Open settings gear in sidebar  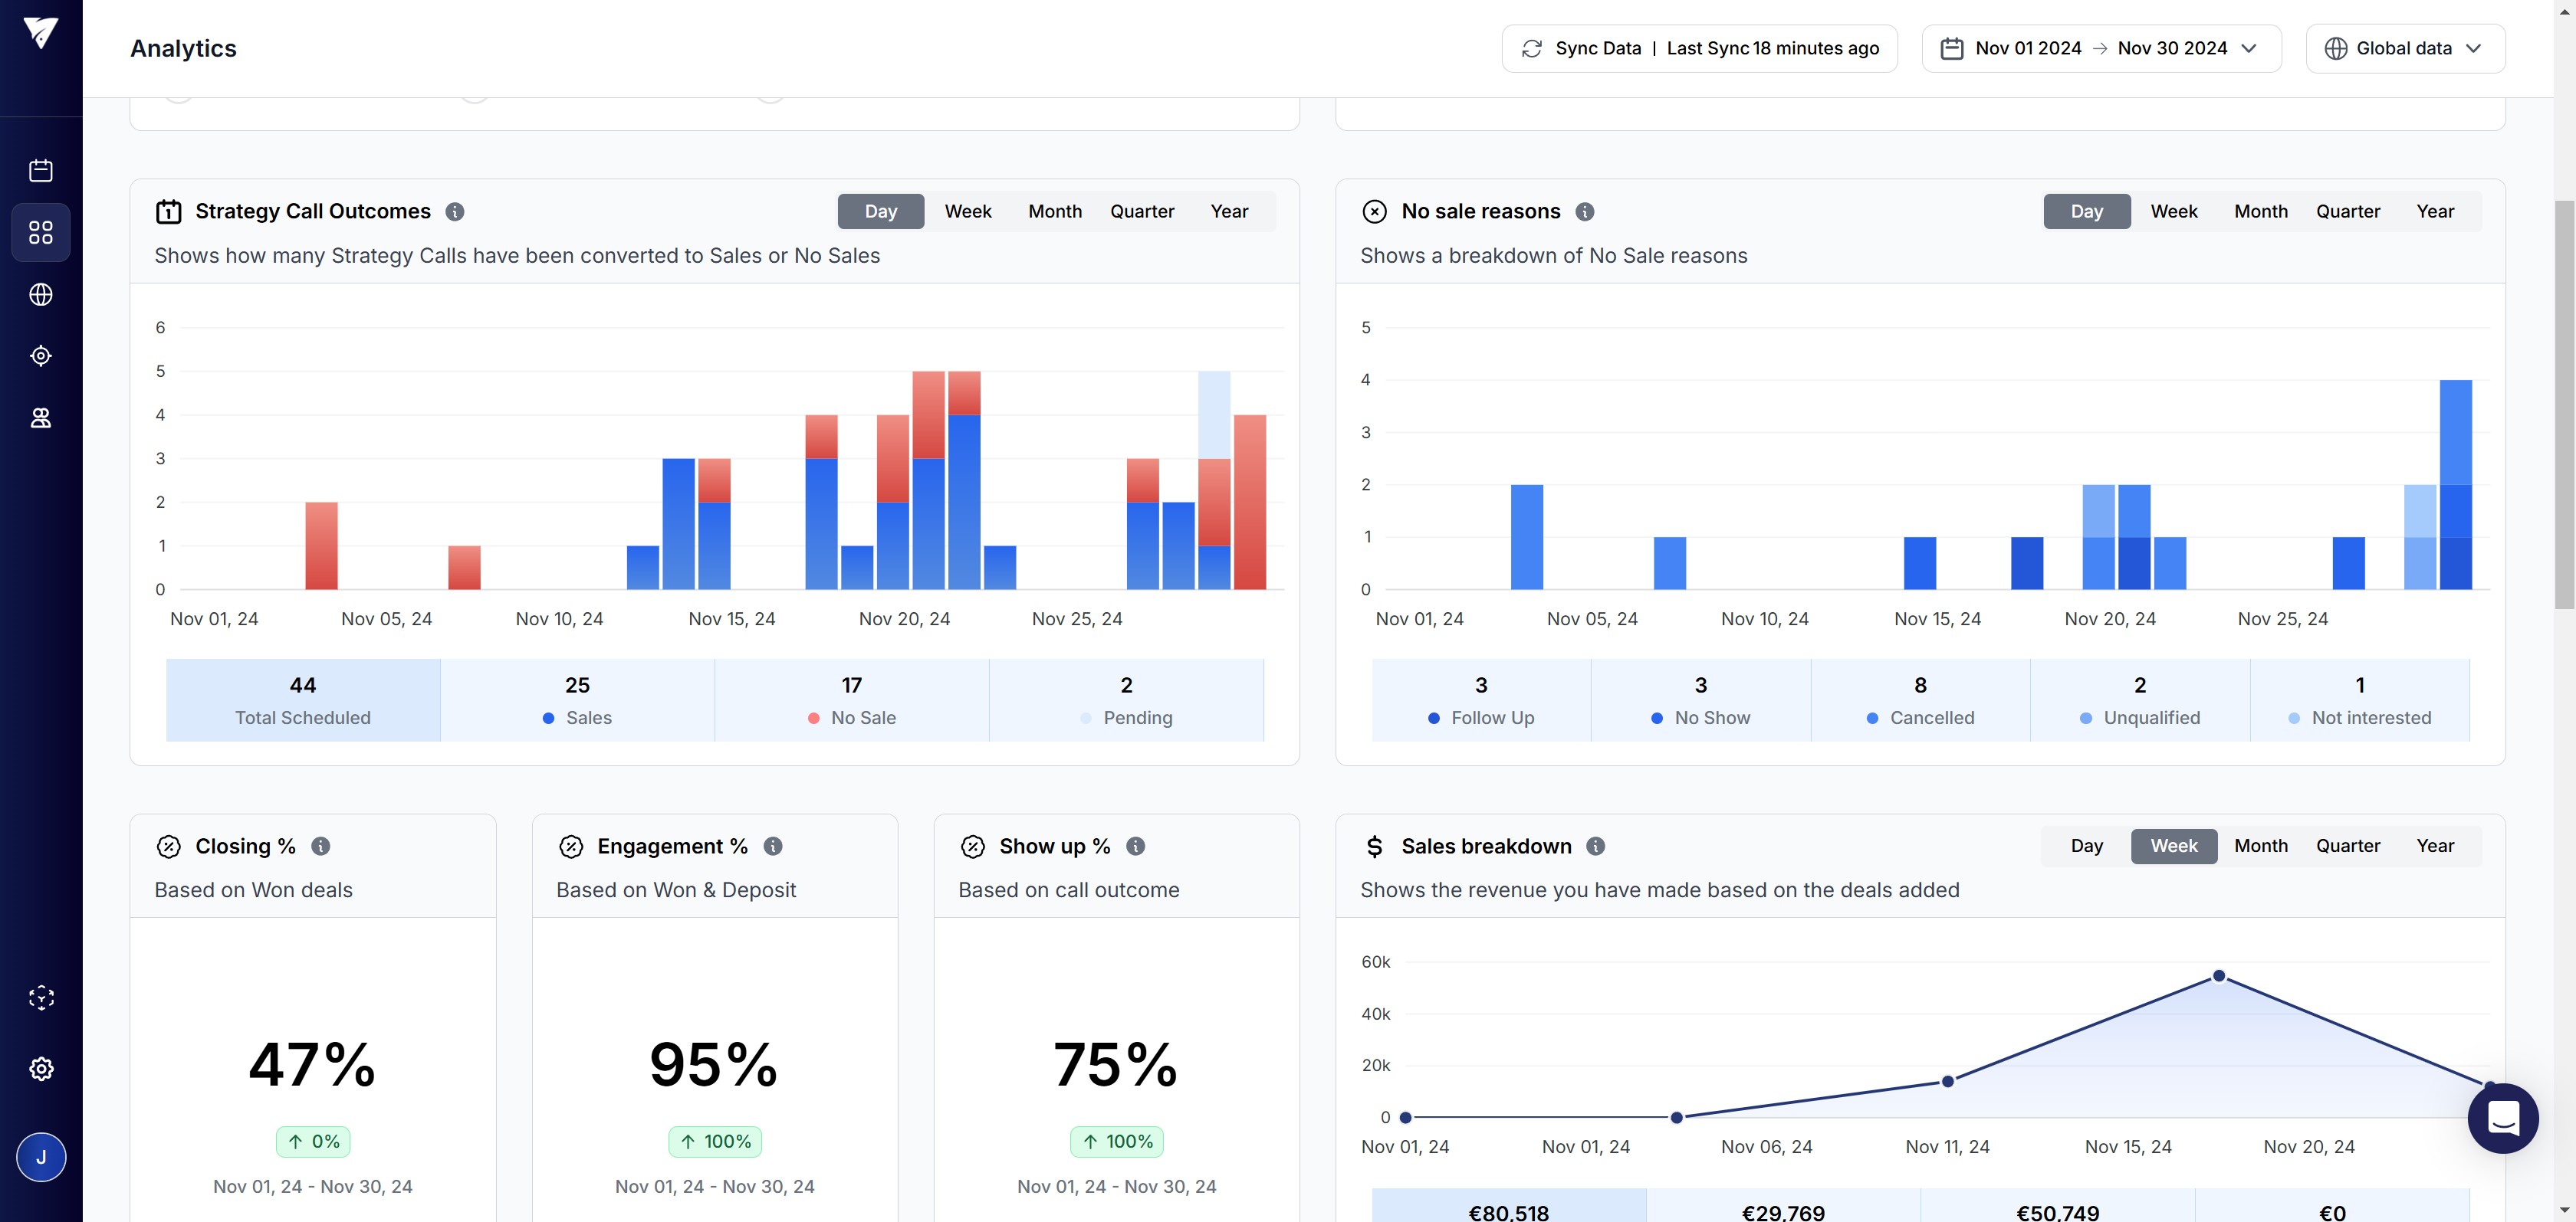[x=41, y=1068]
